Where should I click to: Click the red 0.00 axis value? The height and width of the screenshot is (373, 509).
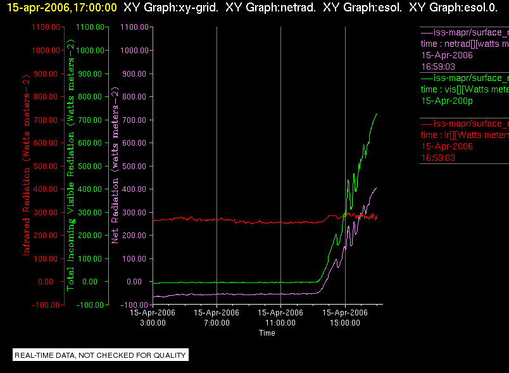(46, 282)
